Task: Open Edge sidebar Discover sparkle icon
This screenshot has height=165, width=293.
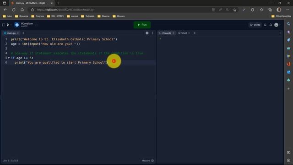Action: click(288, 32)
